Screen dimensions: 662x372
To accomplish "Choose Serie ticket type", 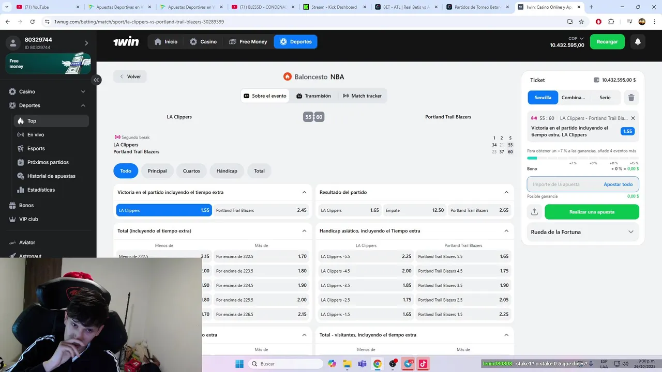I will [605, 97].
